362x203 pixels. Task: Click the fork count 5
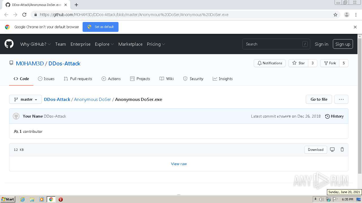point(344,63)
